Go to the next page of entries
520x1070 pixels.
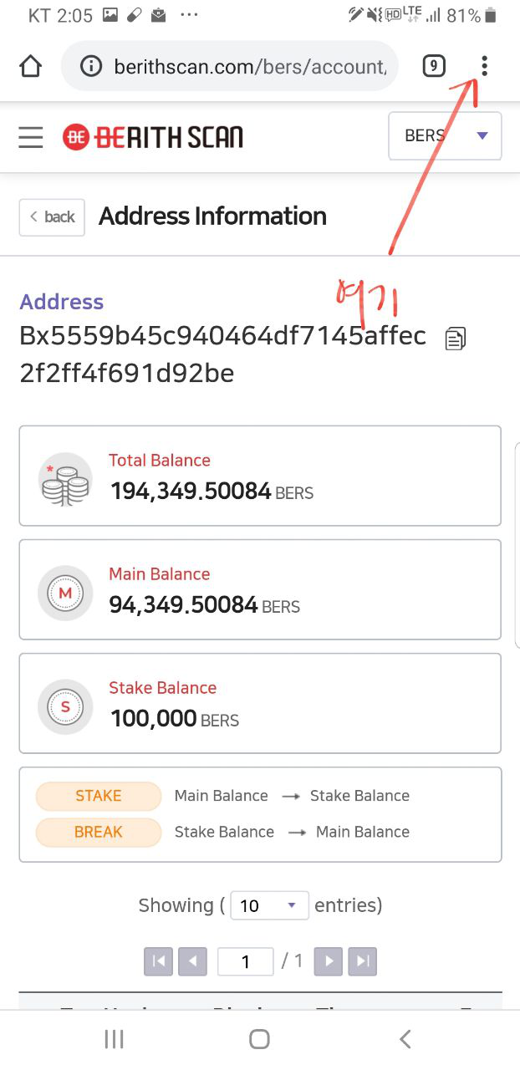pyautogui.click(x=329, y=961)
